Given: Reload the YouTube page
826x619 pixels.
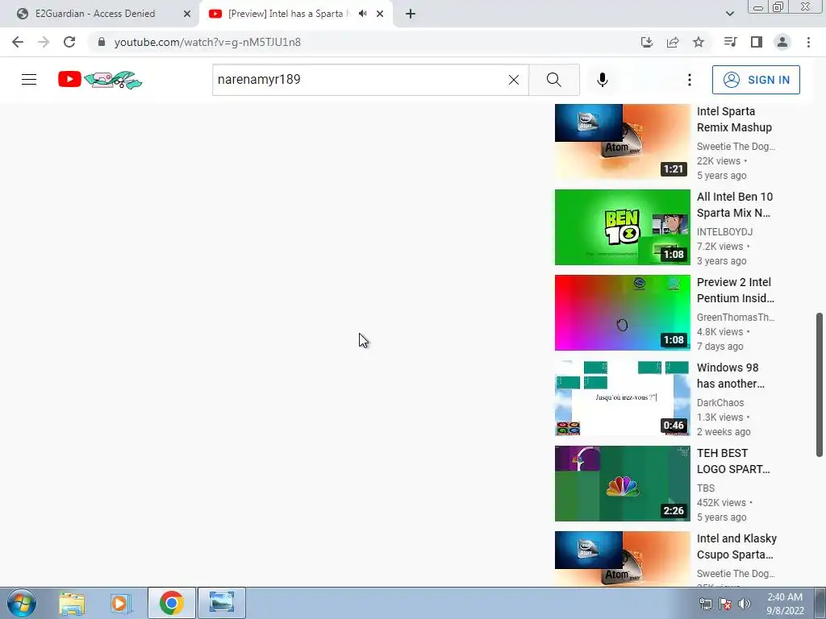Looking at the screenshot, I should click(69, 42).
